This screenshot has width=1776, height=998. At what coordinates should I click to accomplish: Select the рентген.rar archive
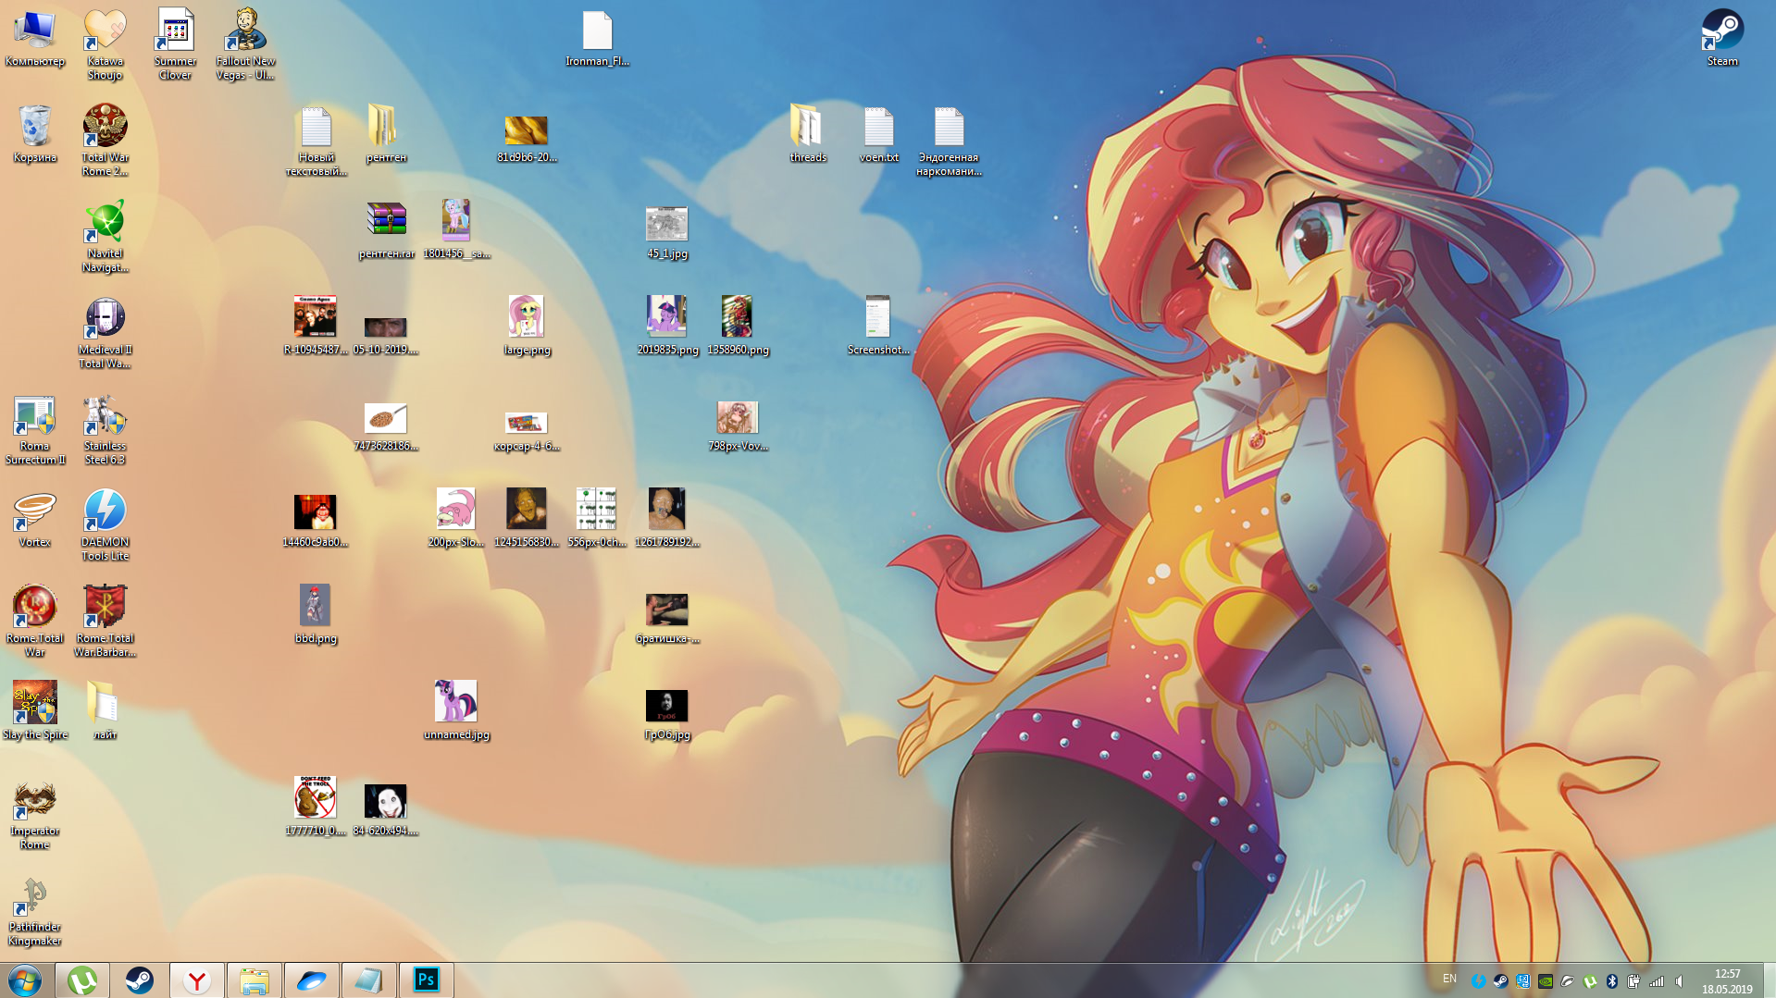click(x=386, y=230)
